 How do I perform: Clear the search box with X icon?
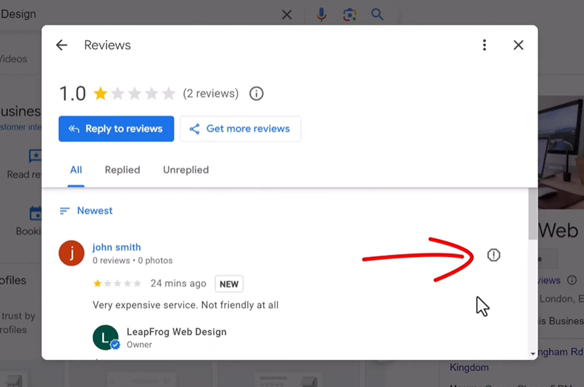pyautogui.click(x=286, y=15)
